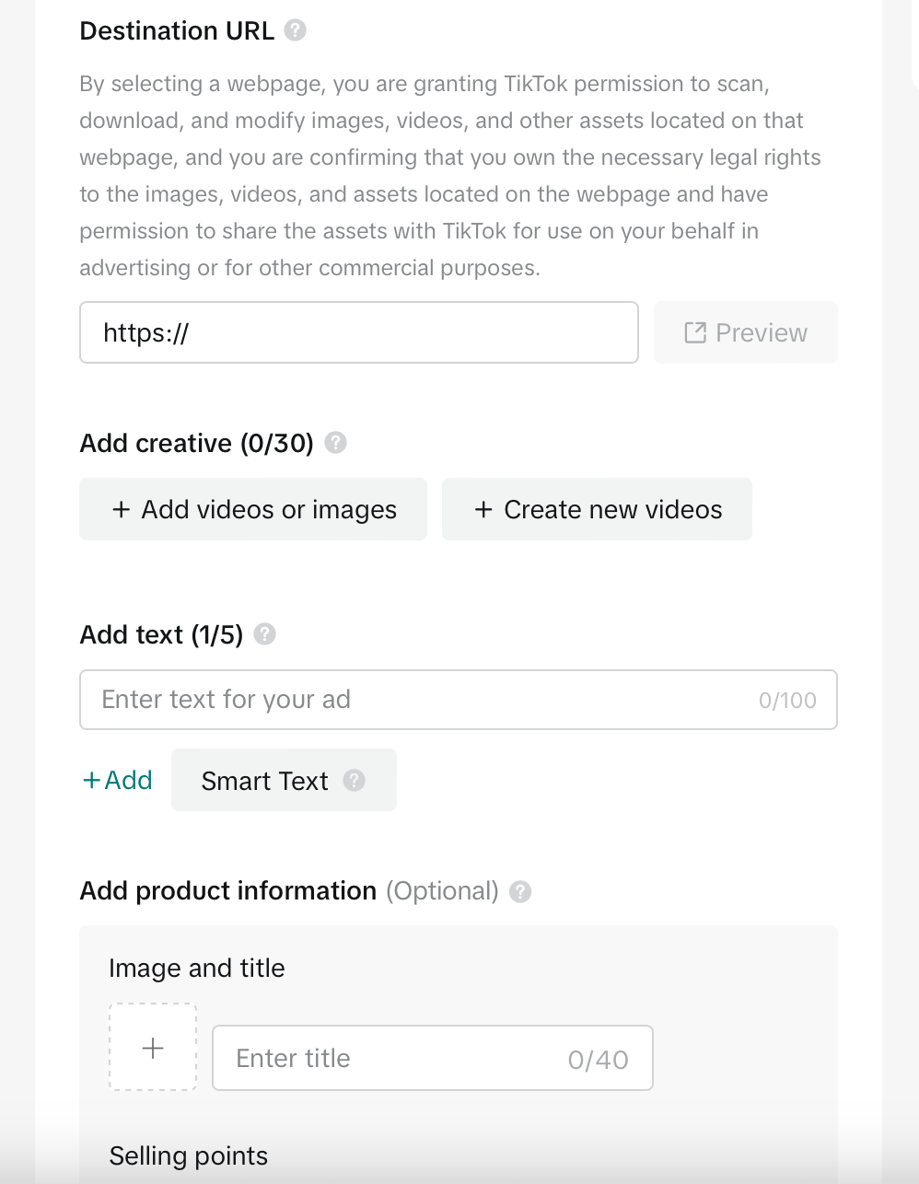Click the Add videos or images button
Viewport: 919px width, 1184px height.
click(x=253, y=509)
